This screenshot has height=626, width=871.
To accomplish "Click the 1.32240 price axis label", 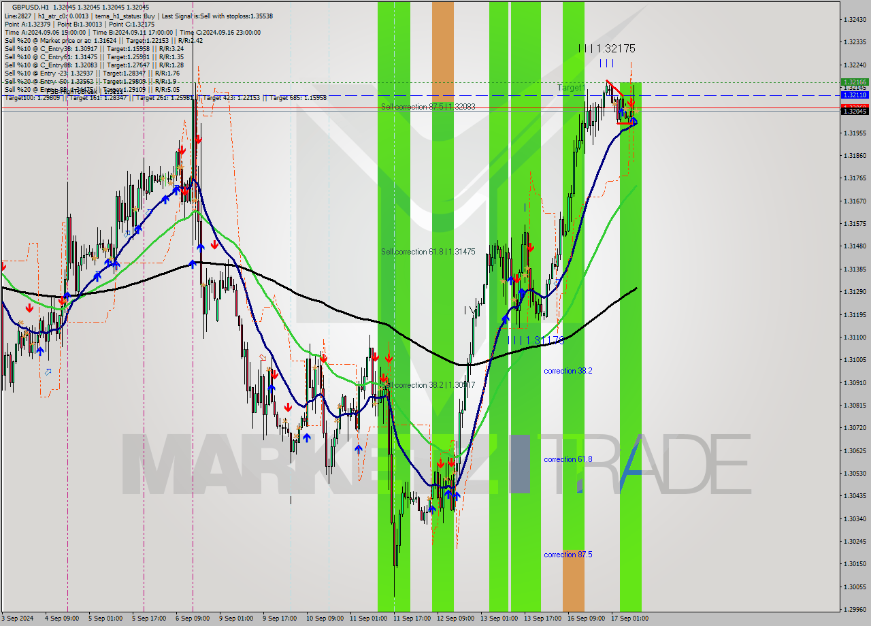I will coord(855,65).
